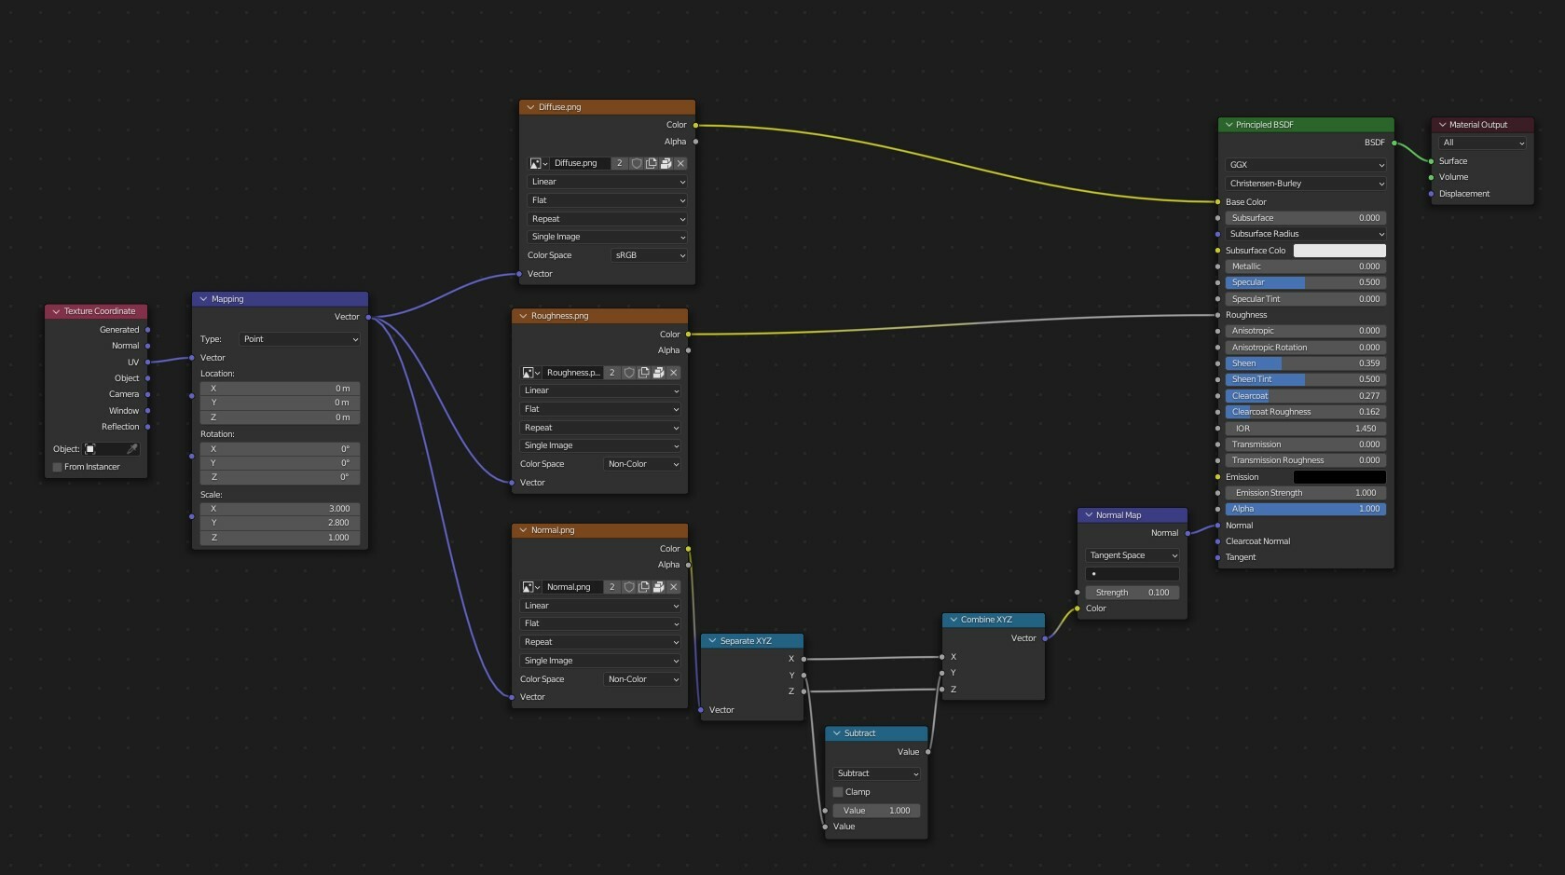Click the Specular slider
This screenshot has width=1565, height=875.
click(1306, 282)
